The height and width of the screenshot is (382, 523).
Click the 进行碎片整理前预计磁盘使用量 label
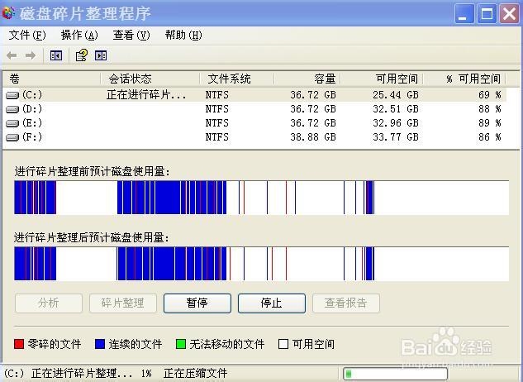point(92,172)
